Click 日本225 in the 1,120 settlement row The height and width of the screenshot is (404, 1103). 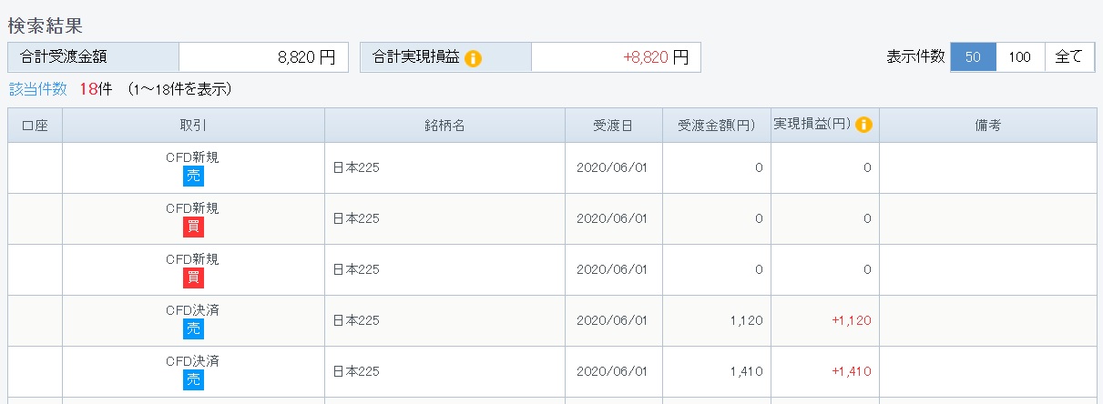click(355, 320)
